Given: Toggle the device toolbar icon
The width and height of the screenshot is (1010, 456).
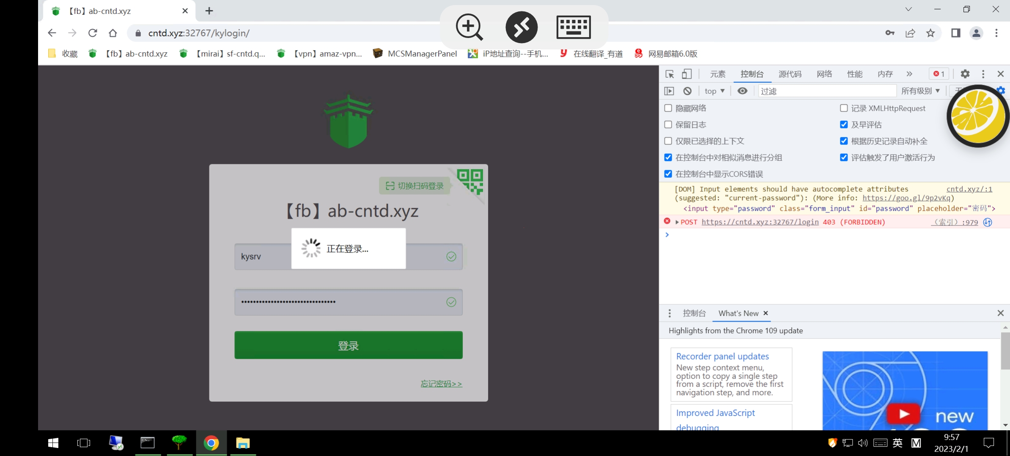Looking at the screenshot, I should tap(687, 74).
